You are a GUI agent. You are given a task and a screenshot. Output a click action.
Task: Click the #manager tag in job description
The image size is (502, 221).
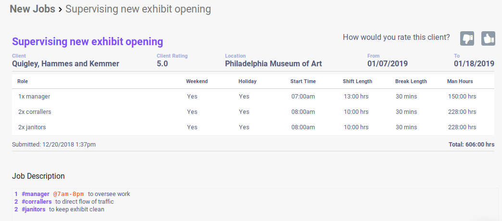coord(36,194)
